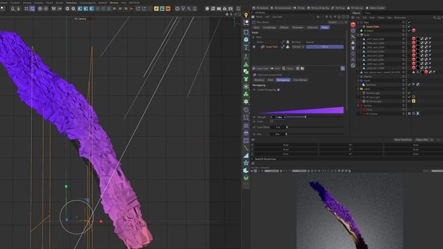This screenshot has width=443, height=249.
Task: Switch to the Coordinates tab
Action: (269, 28)
